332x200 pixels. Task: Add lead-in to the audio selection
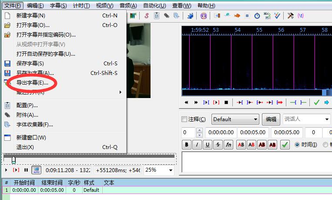(293, 102)
